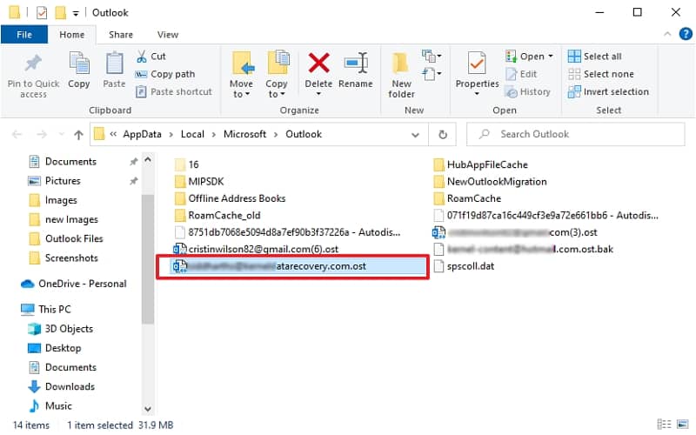
Task: Switch to the View ribbon tab
Action: click(168, 35)
